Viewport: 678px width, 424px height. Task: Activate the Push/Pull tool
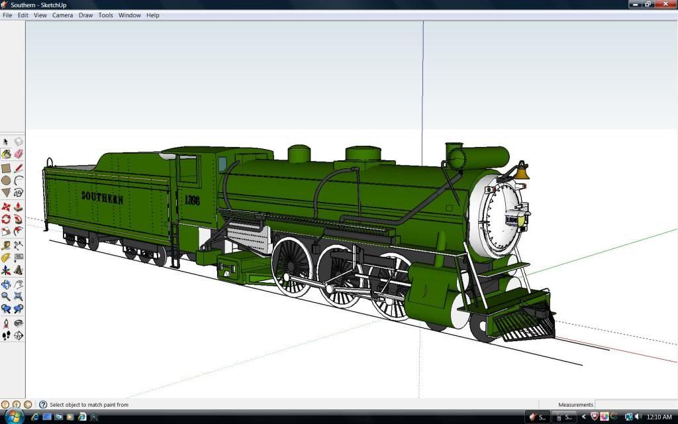(x=18, y=207)
